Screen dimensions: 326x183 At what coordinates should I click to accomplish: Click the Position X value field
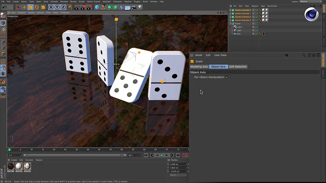point(178,164)
